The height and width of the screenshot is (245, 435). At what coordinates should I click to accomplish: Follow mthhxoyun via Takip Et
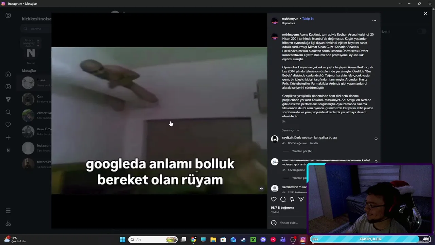point(308,19)
